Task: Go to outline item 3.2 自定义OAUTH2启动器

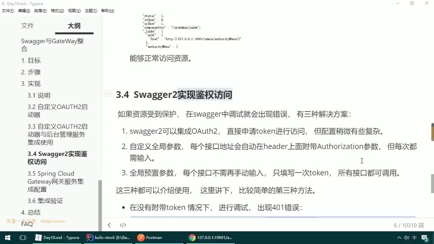Action: tap(58, 111)
